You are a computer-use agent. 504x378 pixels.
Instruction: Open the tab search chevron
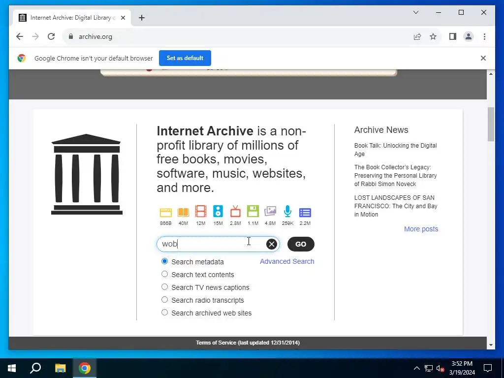(x=416, y=12)
